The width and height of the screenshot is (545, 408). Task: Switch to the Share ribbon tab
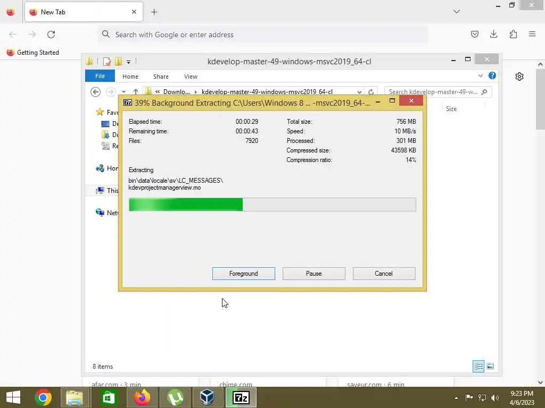161,76
